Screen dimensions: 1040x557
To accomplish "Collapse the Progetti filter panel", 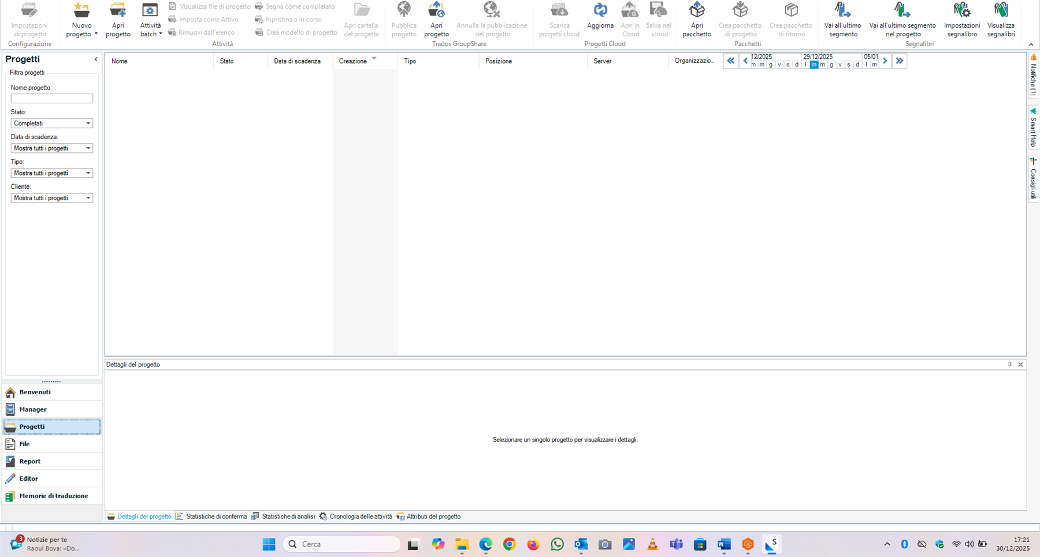I will pos(96,59).
